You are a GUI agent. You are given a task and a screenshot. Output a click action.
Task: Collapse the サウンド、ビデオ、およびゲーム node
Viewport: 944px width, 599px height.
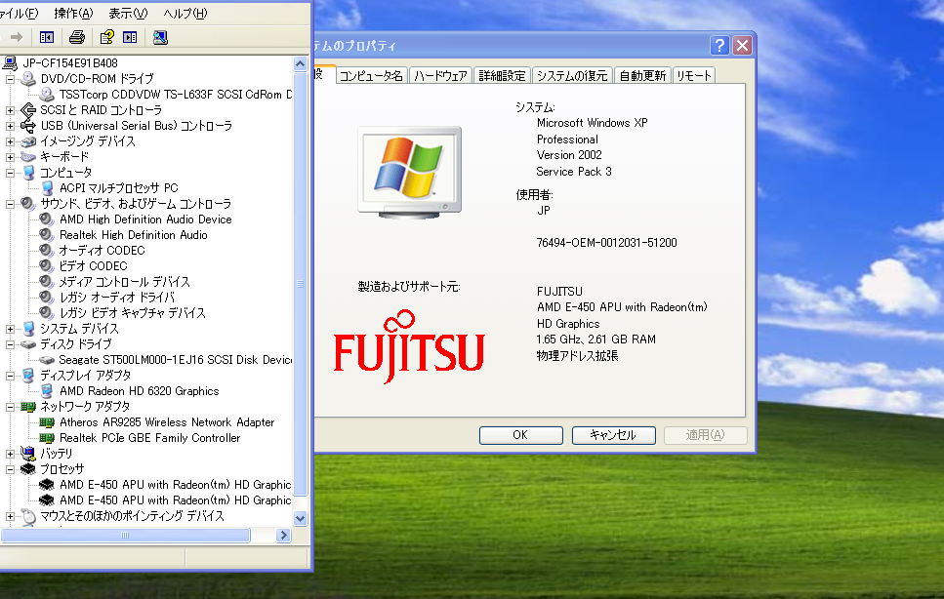pos(10,204)
